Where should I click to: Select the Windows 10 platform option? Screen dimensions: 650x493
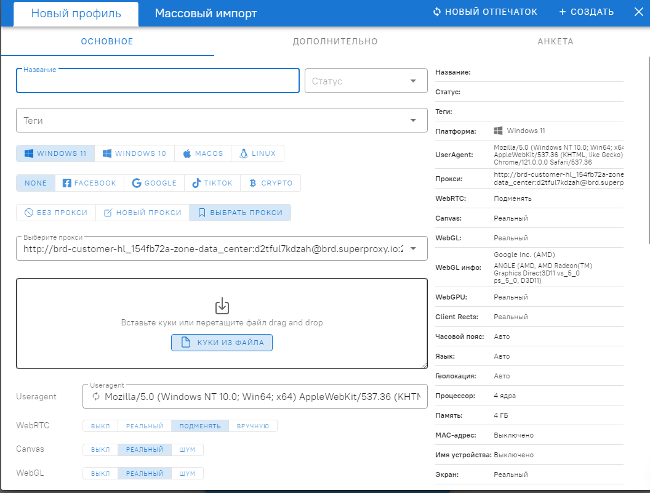[x=134, y=153]
